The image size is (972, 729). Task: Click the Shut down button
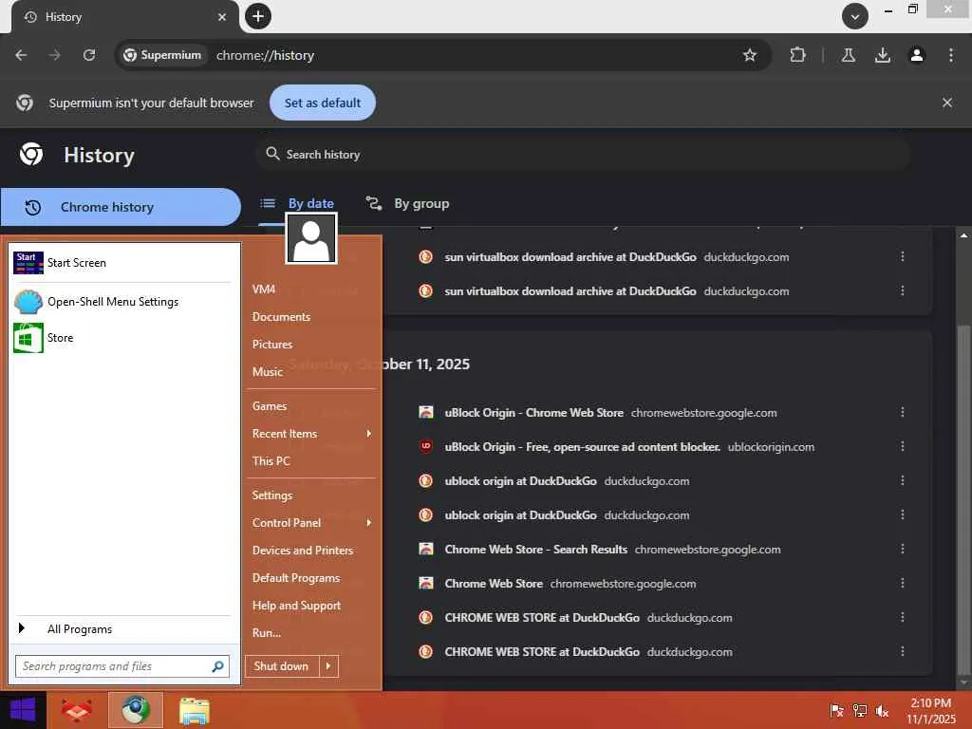[282, 666]
